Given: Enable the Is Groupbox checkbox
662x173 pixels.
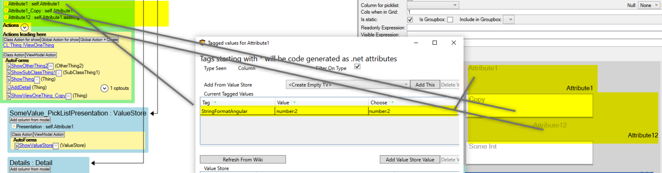Looking at the screenshot, I should coord(450,19).
